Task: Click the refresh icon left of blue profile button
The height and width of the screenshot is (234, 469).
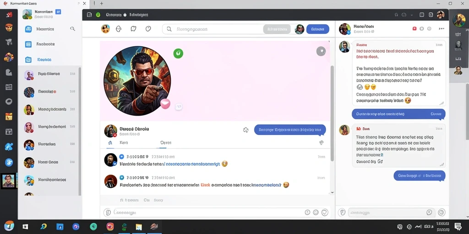Action: (246, 130)
